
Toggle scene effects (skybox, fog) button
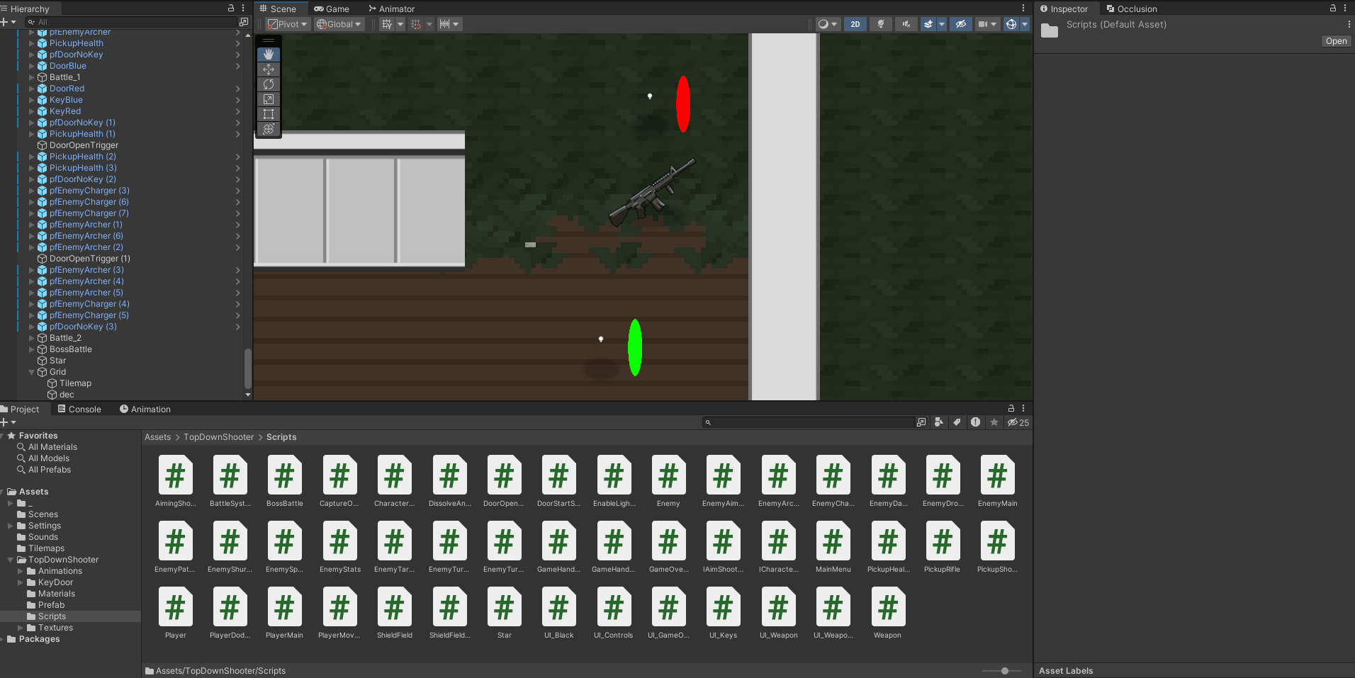point(928,24)
